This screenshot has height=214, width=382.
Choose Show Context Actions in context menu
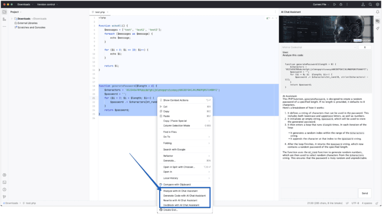point(185,100)
